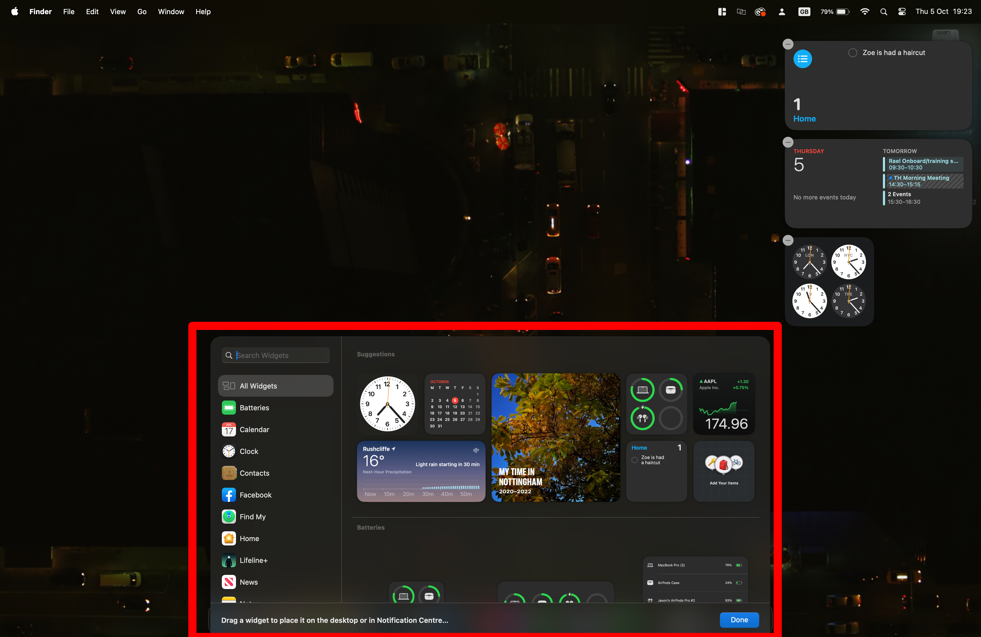Select Lifeline+ in the sidebar

pyautogui.click(x=253, y=560)
